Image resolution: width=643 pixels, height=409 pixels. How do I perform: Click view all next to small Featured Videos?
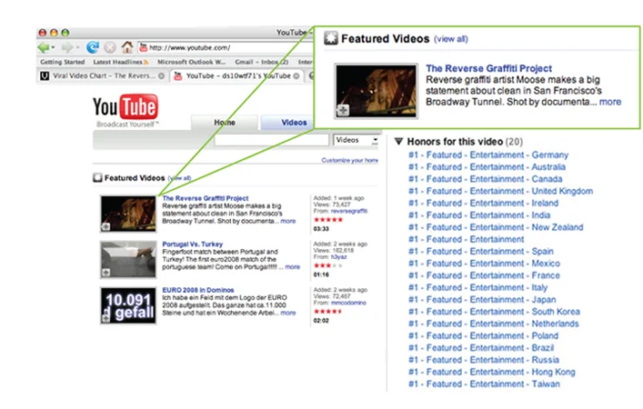pos(179,178)
